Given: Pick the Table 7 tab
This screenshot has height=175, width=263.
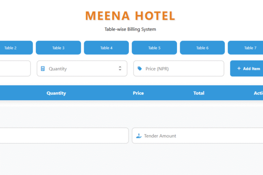Looking at the screenshot, I should [x=250, y=48].
